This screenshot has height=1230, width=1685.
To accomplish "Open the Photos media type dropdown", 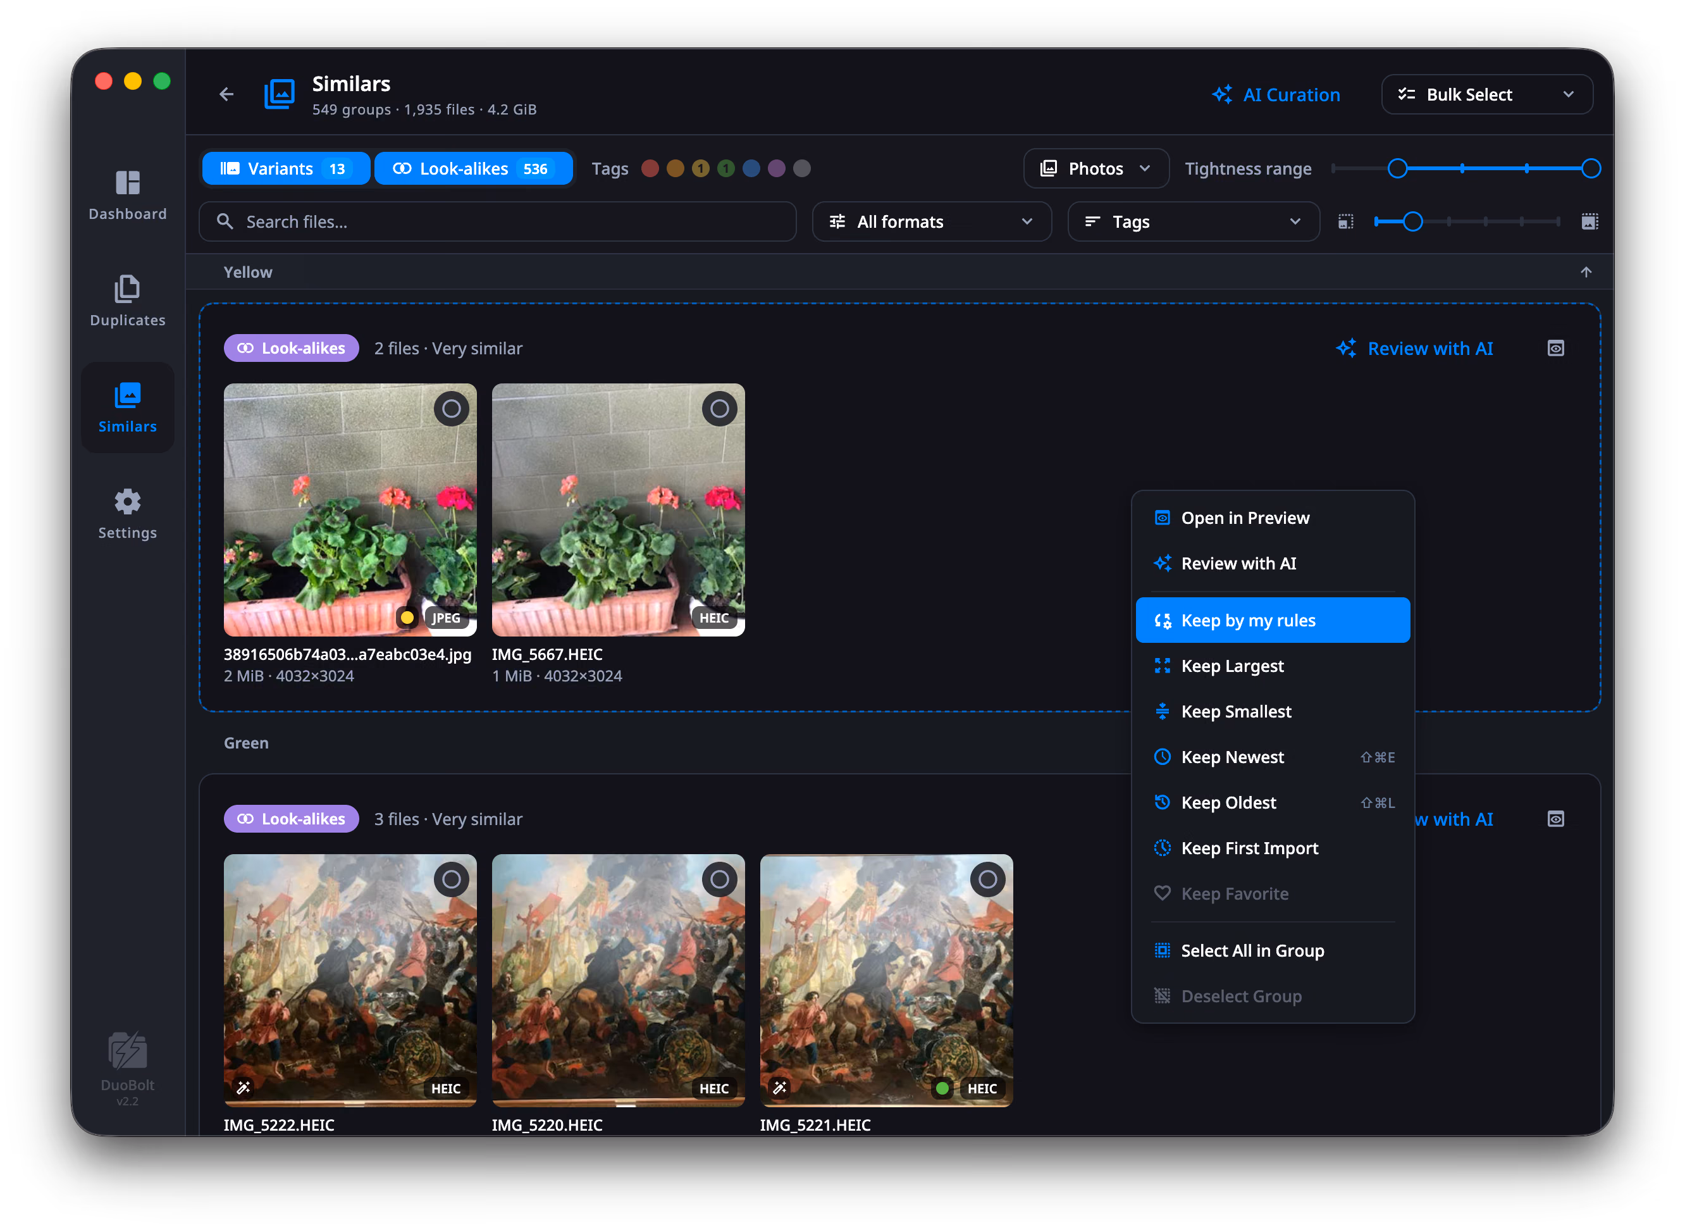I will pos(1096,169).
